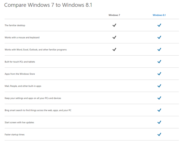Select 'Bing smart search' row text
The height and width of the screenshot is (147, 184).
[x=38, y=110]
